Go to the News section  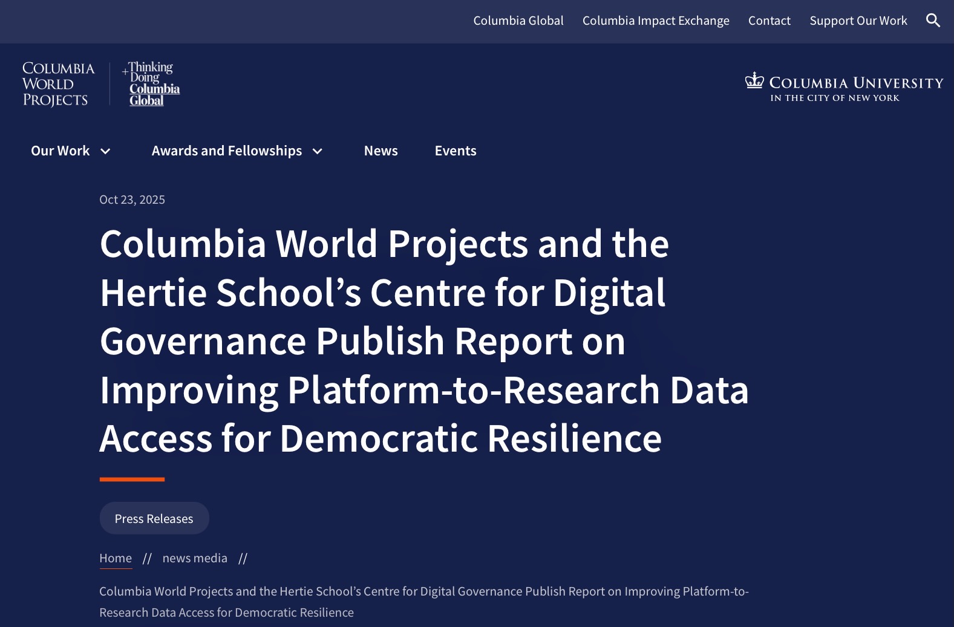(x=381, y=151)
